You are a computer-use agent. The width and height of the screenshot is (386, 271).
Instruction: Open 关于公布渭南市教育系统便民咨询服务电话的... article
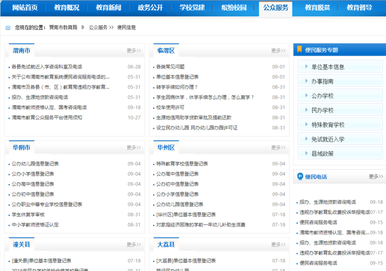(x=60, y=77)
